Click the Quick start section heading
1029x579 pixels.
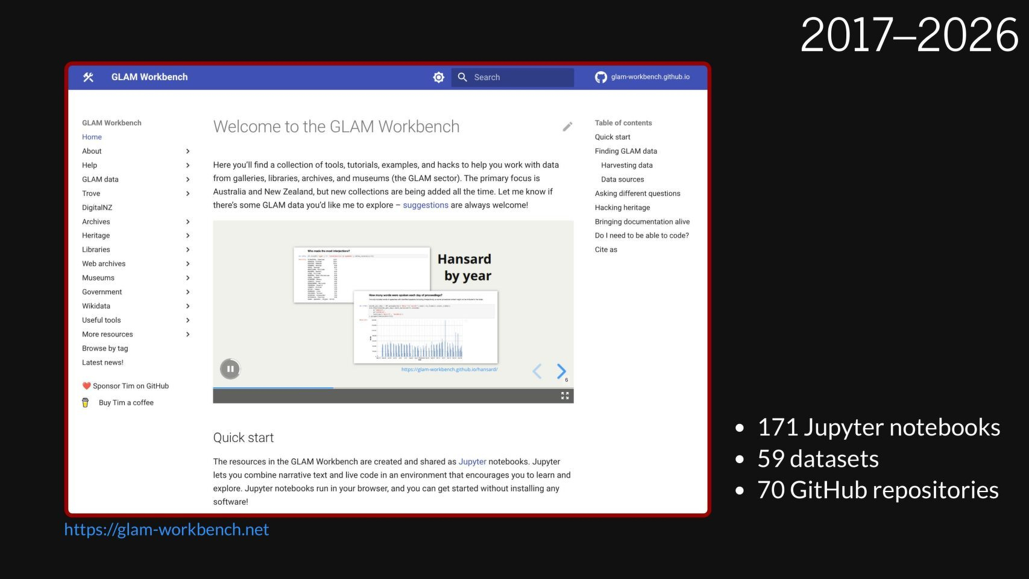(243, 438)
